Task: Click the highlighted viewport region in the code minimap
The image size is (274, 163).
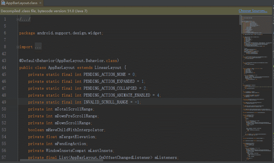Action: [x=257, y=24]
